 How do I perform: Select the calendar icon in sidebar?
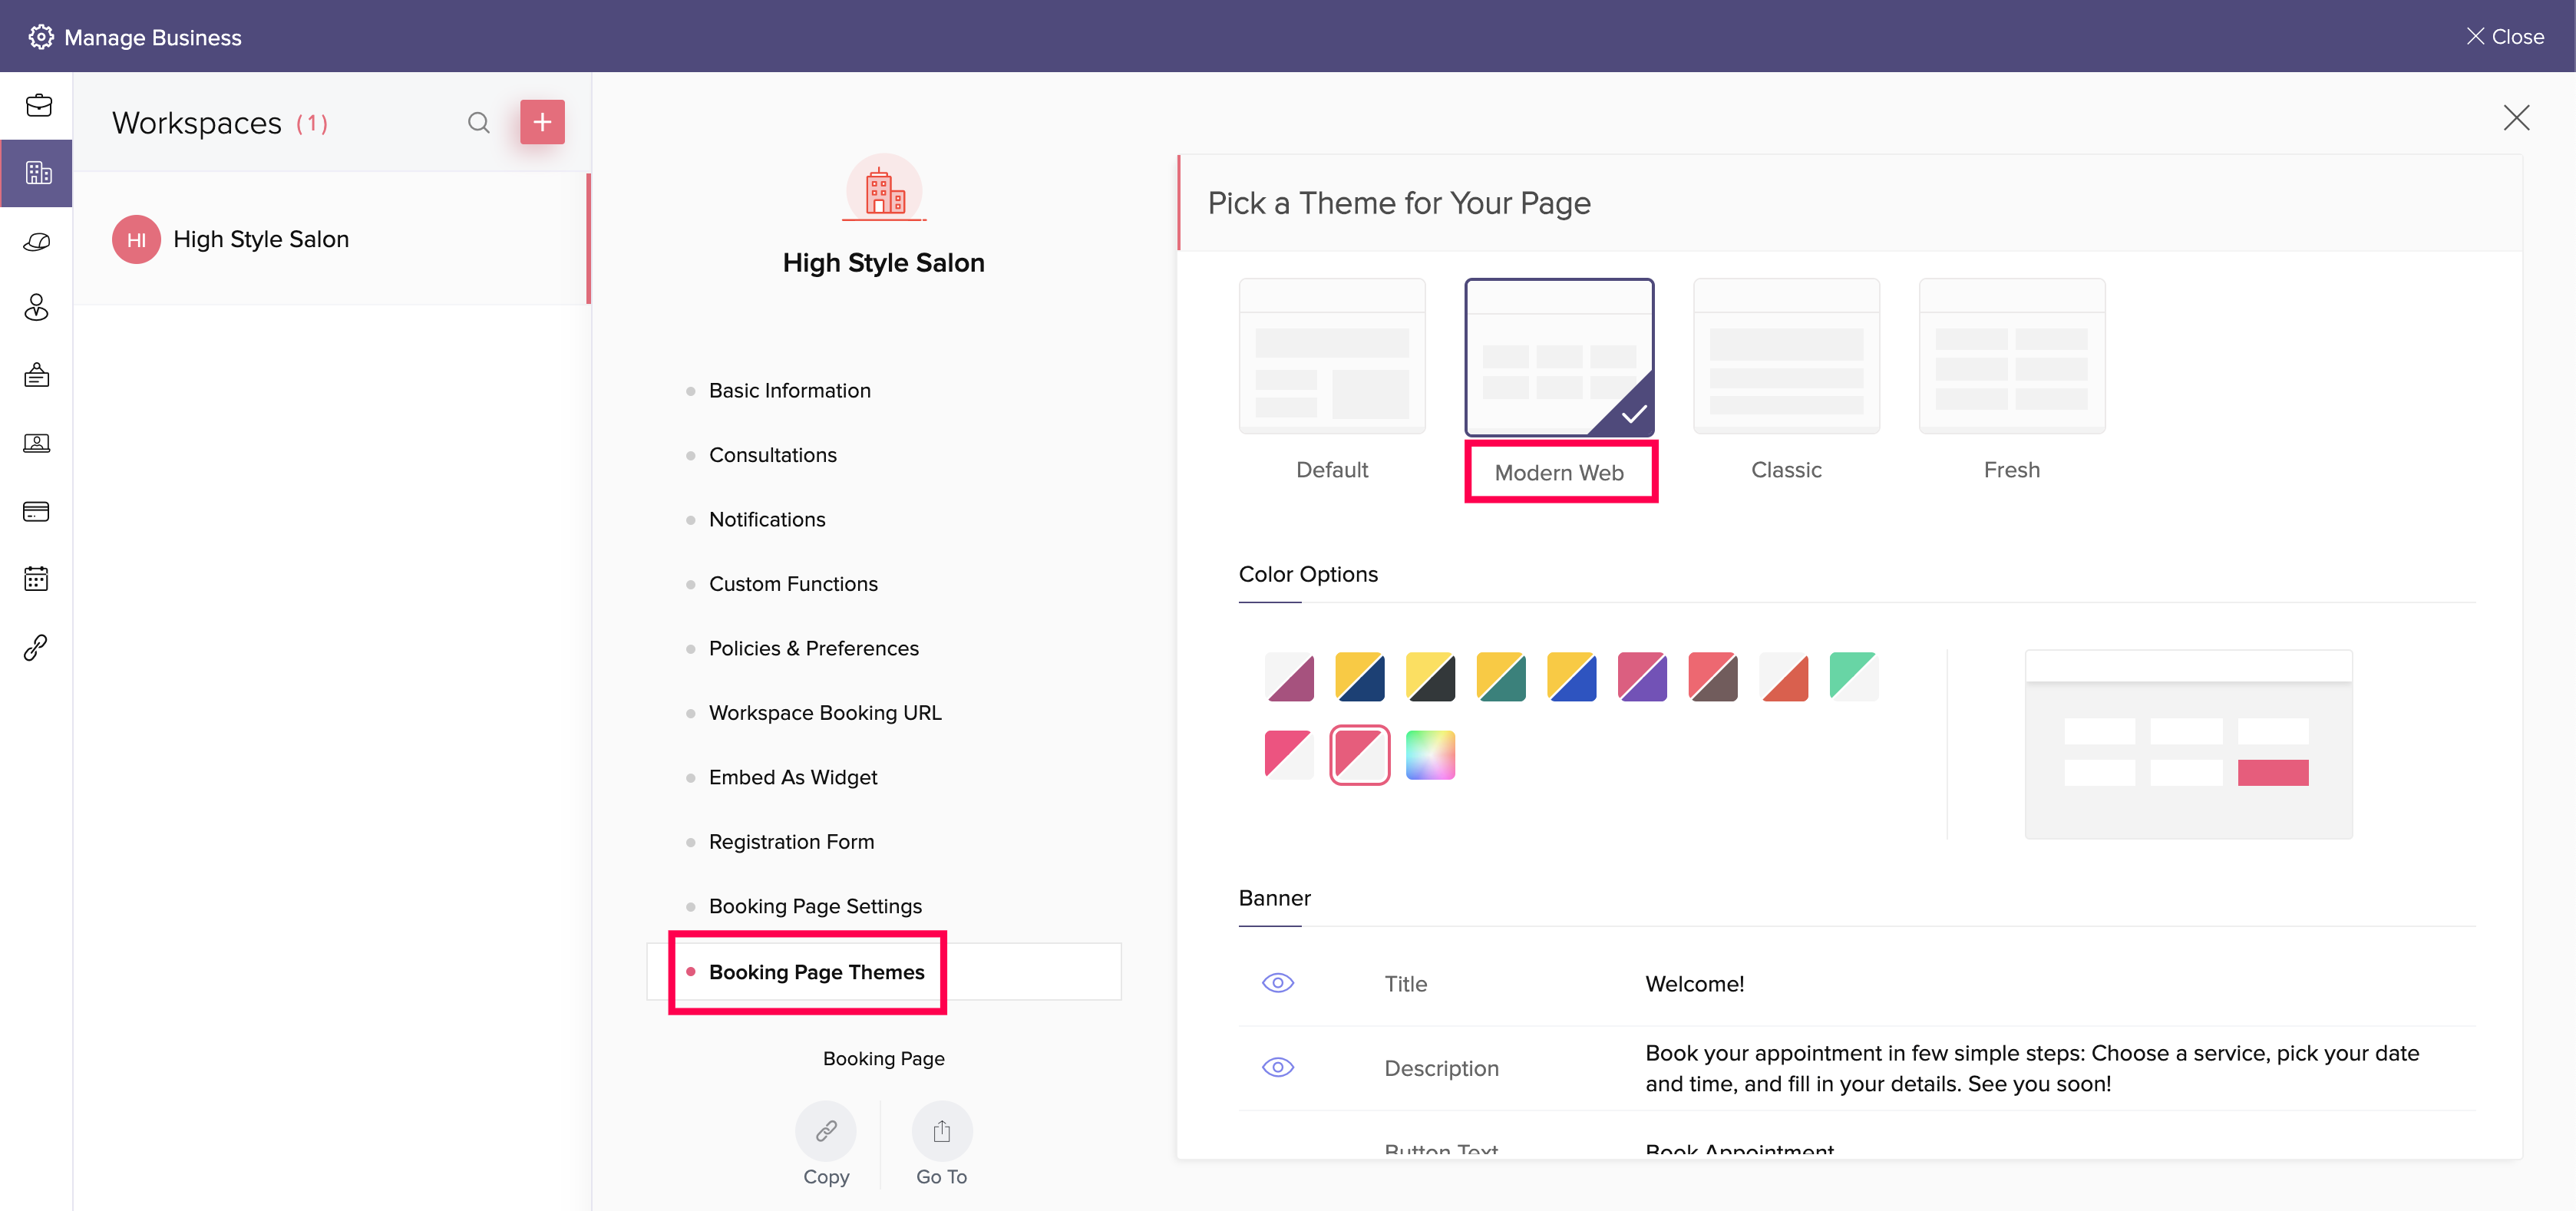[37, 577]
